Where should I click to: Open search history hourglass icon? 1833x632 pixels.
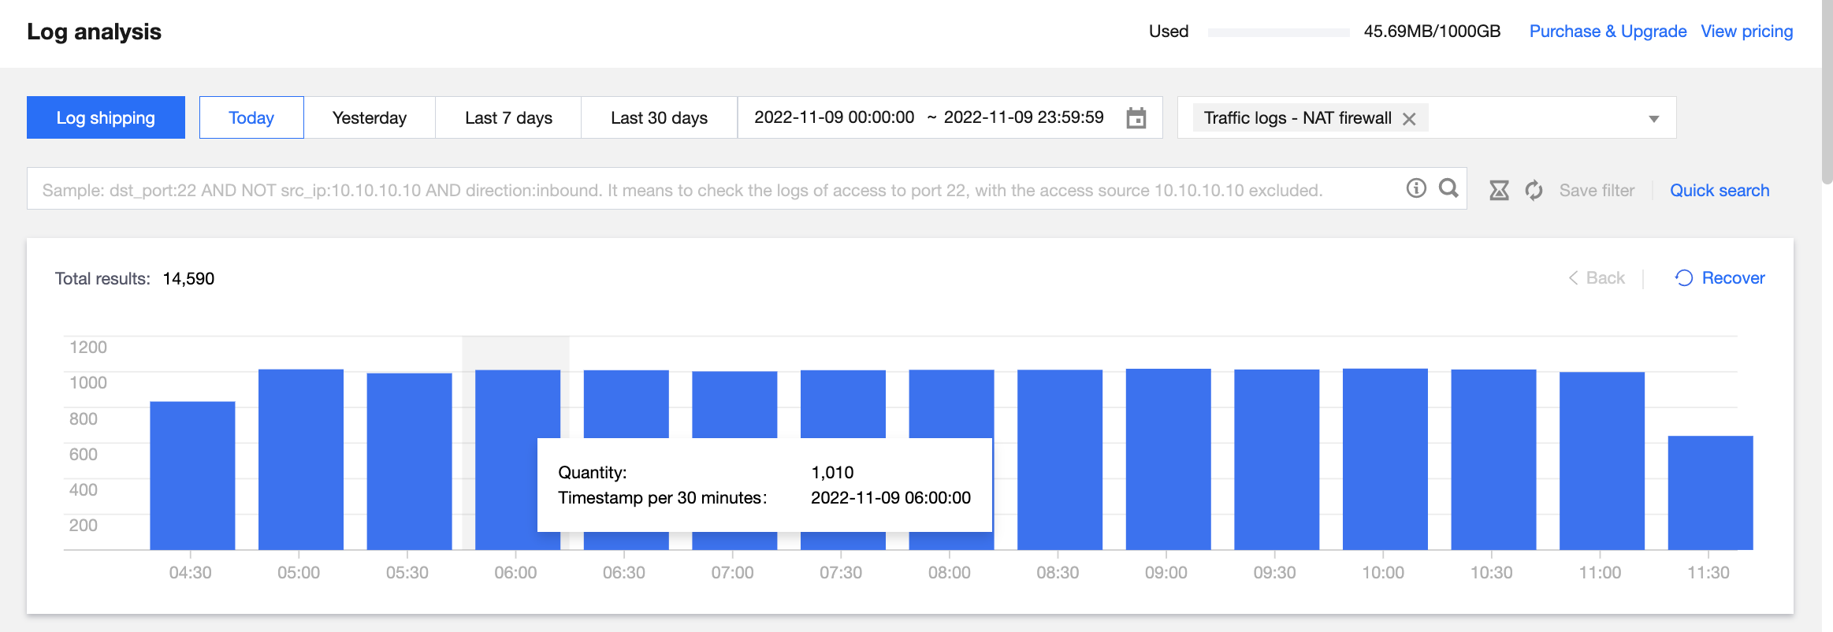[1499, 190]
